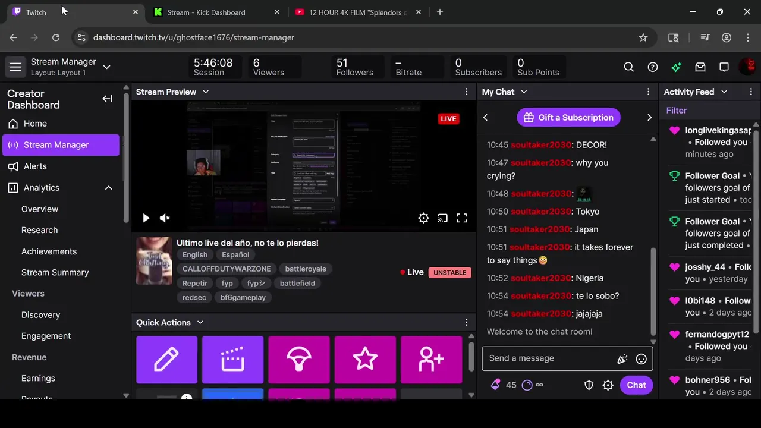761x428 pixels.
Task: Reload the page in browser
Action: tap(56, 37)
